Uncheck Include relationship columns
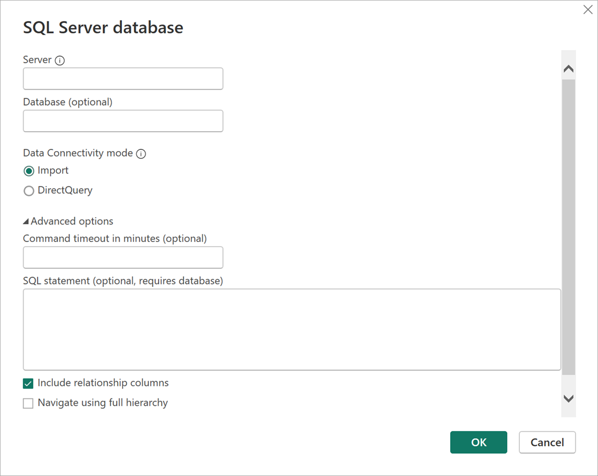Viewport: 598px width, 476px height. tap(28, 383)
